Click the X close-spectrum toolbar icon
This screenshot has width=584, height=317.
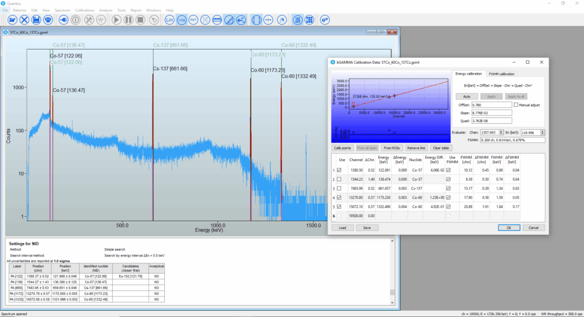coord(24,20)
